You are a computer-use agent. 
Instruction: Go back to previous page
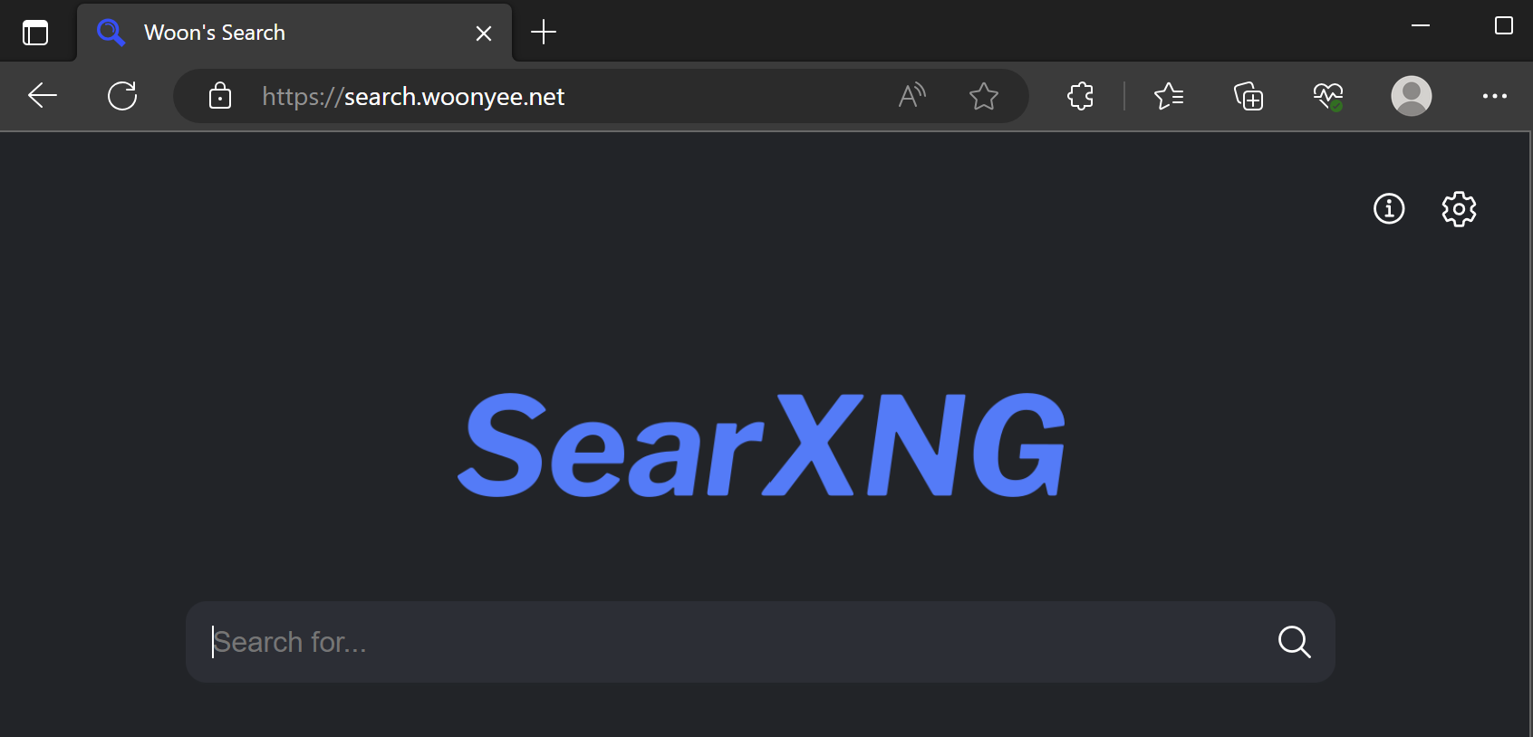(43, 96)
